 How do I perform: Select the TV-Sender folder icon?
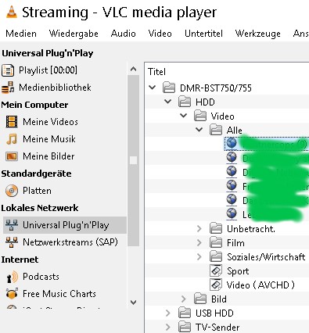click(x=185, y=327)
